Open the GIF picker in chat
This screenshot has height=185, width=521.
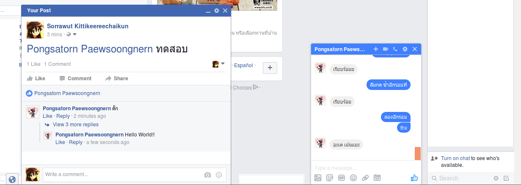pyautogui.click(x=341, y=178)
